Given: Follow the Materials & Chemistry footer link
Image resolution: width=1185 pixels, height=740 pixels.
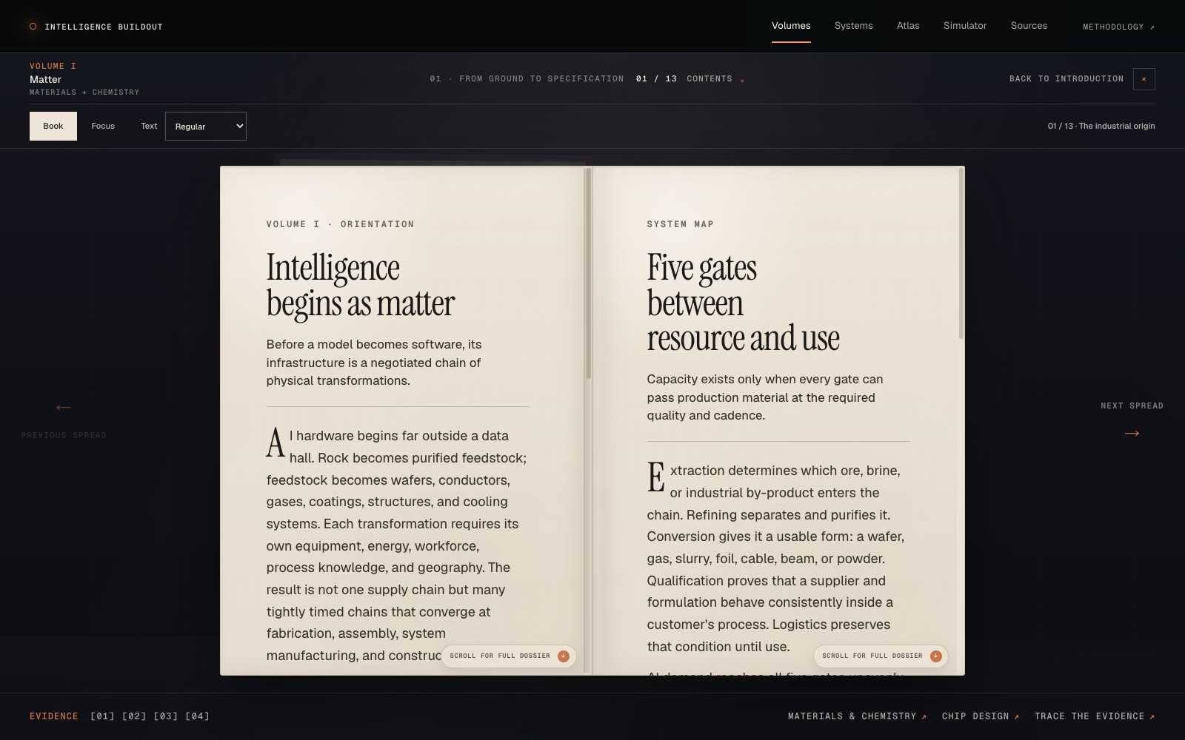Looking at the screenshot, I should click(x=857, y=716).
